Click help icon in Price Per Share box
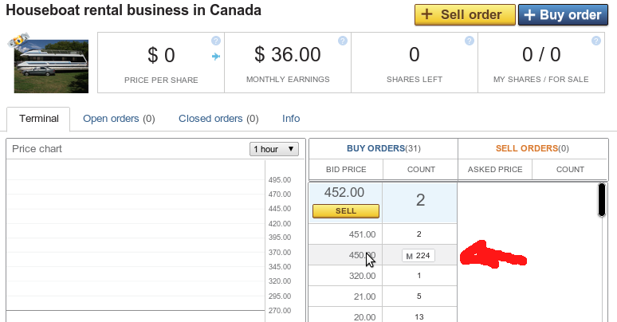Image resolution: width=617 pixels, height=322 pixels. tap(216, 41)
